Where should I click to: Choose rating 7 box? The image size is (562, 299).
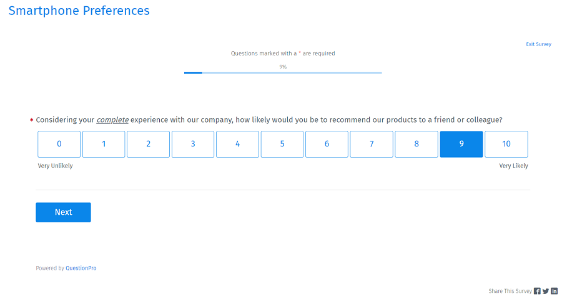coord(372,144)
